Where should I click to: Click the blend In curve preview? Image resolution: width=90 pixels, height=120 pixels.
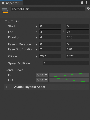click(69, 75)
